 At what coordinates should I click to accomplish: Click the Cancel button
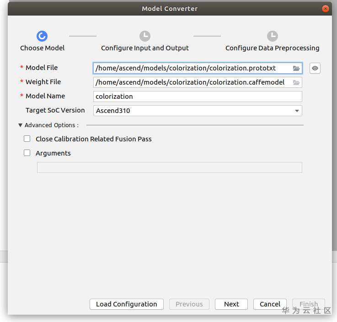point(270,304)
